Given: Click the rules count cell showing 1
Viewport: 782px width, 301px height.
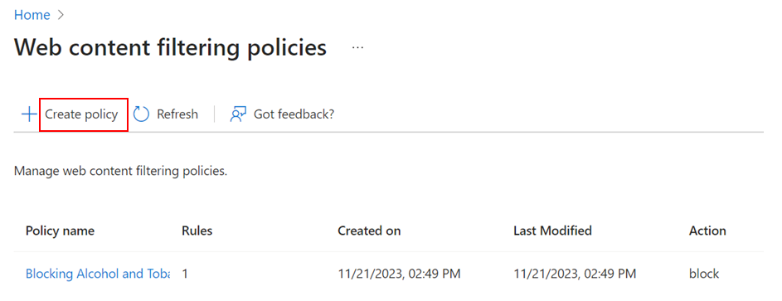Looking at the screenshot, I should coord(185,274).
